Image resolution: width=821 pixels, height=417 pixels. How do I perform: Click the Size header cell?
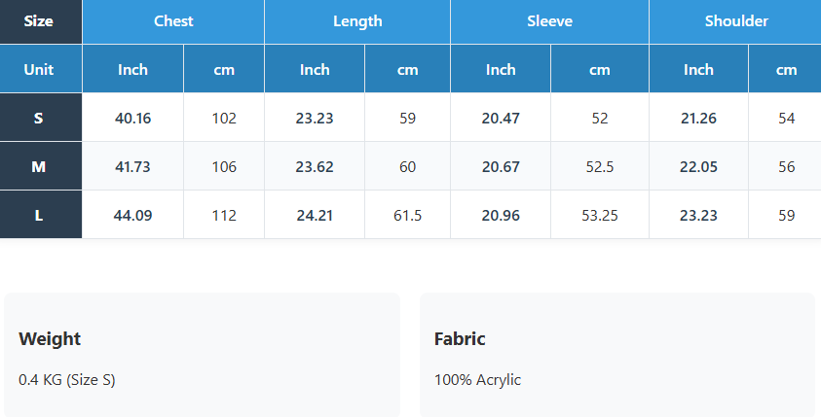pos(39,21)
